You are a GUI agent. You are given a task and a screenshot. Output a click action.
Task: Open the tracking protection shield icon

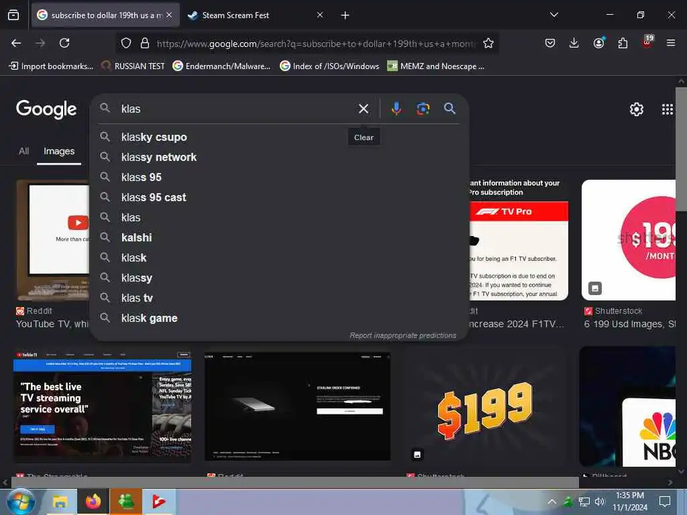click(126, 43)
